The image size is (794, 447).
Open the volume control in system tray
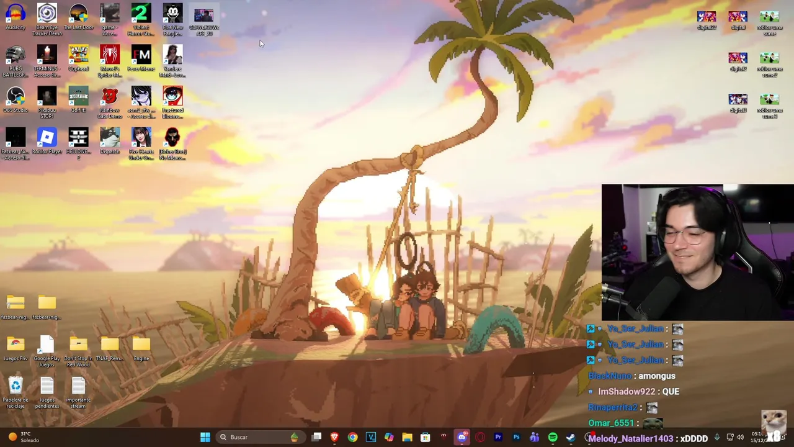(x=740, y=437)
